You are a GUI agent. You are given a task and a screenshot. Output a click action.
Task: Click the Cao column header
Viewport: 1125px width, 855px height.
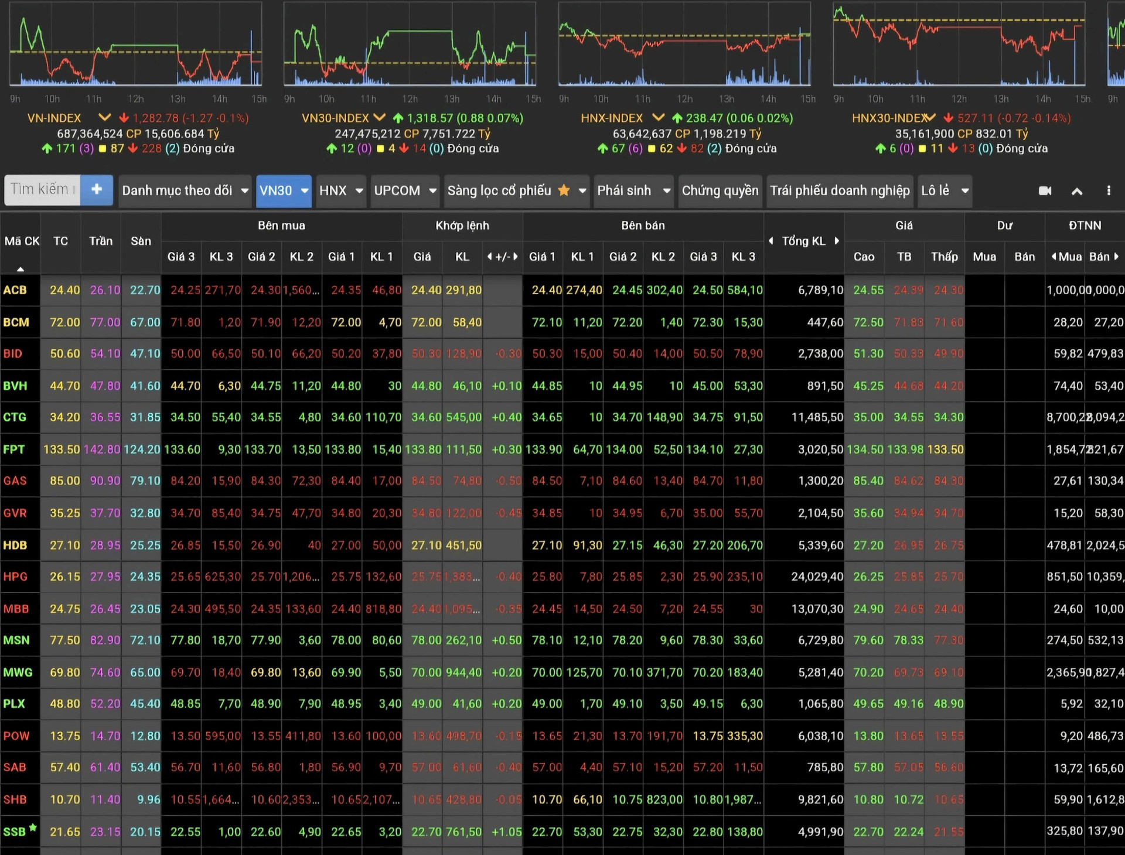click(864, 257)
